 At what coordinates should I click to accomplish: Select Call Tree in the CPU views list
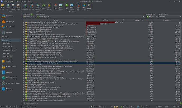[6, 37]
